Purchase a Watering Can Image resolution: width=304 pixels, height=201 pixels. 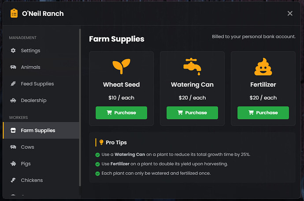192,113
